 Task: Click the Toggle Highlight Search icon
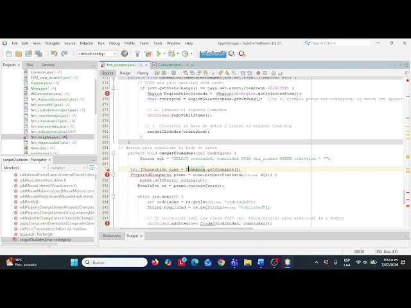(205, 73)
